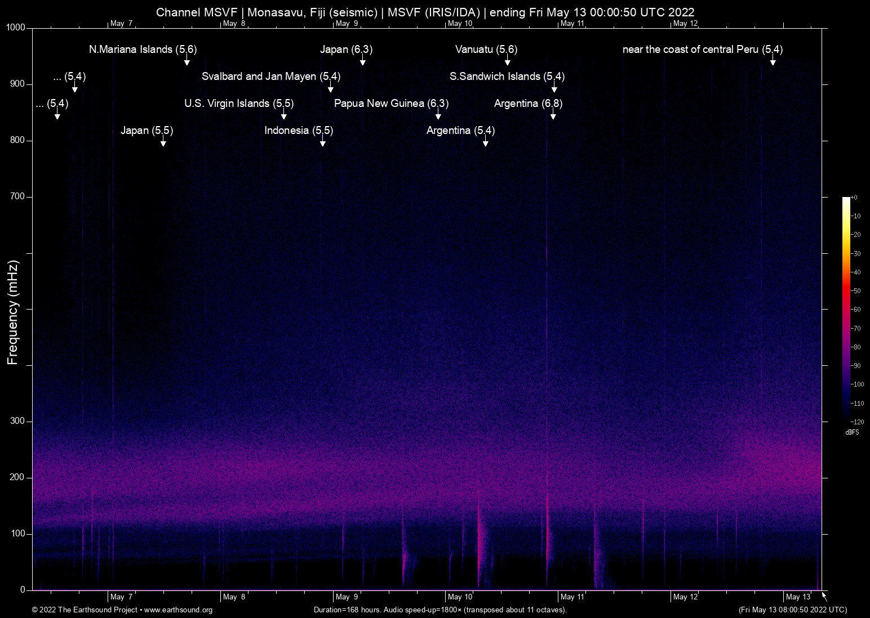
Task: Toggle the Argentina (5.4) event label
Action: pyautogui.click(x=460, y=130)
